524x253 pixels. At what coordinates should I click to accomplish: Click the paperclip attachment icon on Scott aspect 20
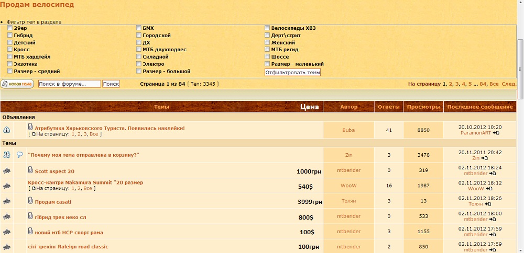(30, 170)
